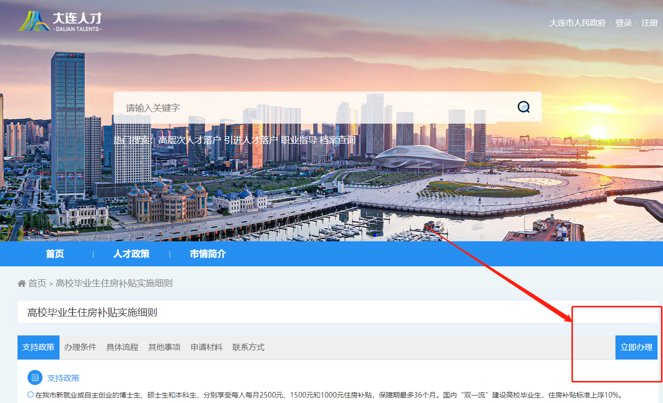Click the 登录 login link
663x403 pixels.
point(623,23)
